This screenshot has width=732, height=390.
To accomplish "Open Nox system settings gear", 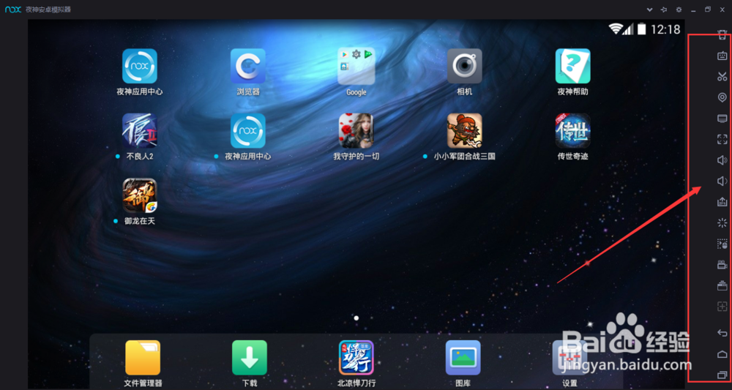I will point(679,10).
